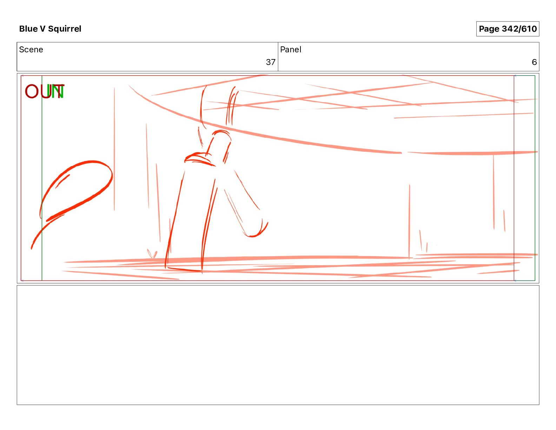Click the 'Scene' label
Screen dimensions: 556x430
(x=31, y=50)
